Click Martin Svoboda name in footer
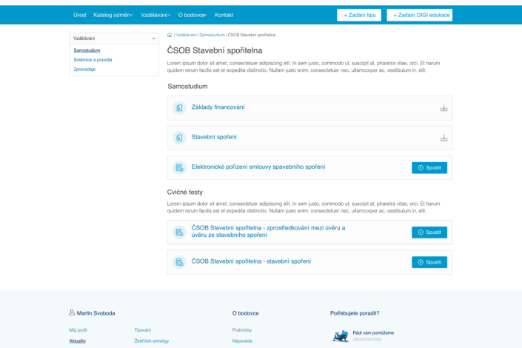 (96, 313)
